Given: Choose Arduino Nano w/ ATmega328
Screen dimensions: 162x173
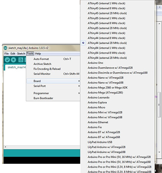Looking at the screenshot, I should point(105,78).
